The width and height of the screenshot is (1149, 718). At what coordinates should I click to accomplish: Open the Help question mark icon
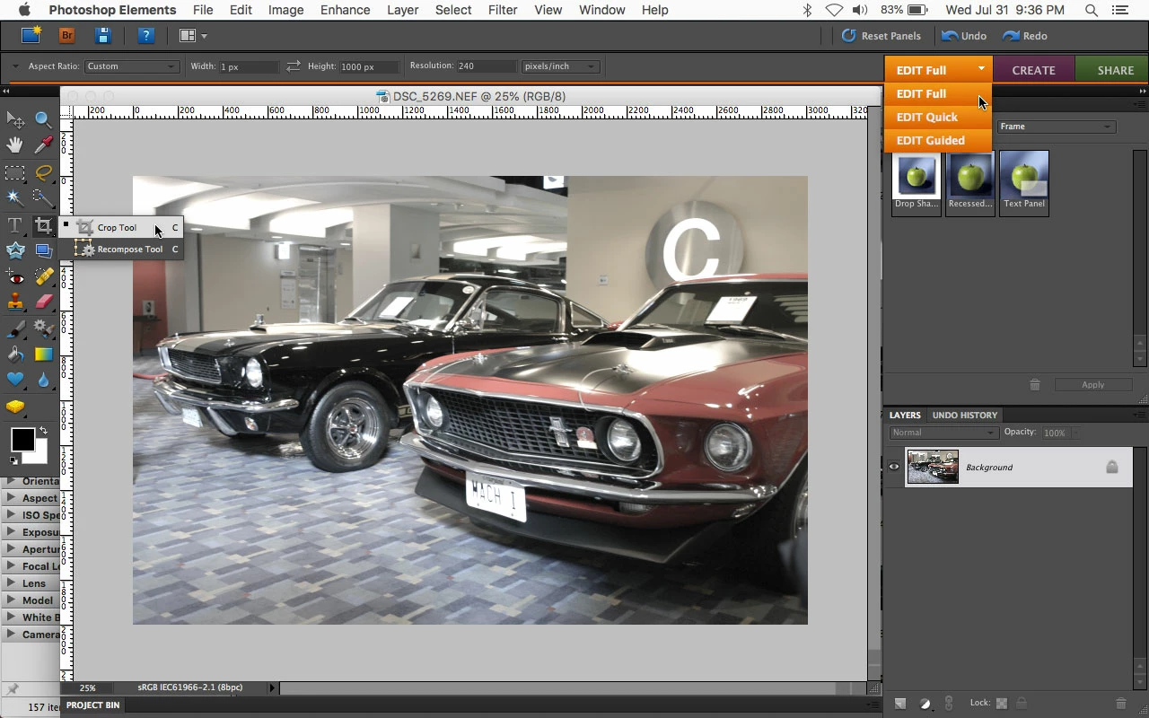145,36
